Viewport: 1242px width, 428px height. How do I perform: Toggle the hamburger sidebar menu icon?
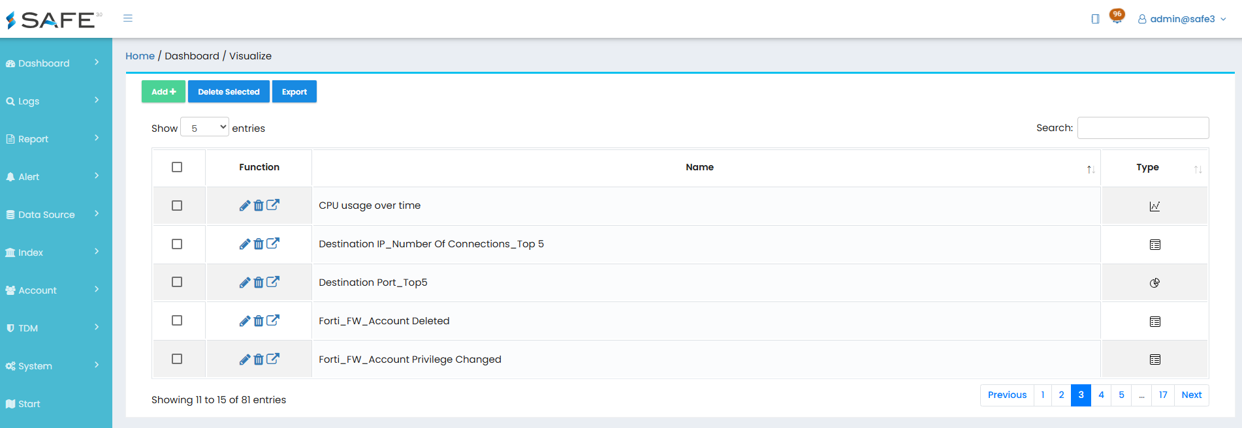[x=128, y=18]
